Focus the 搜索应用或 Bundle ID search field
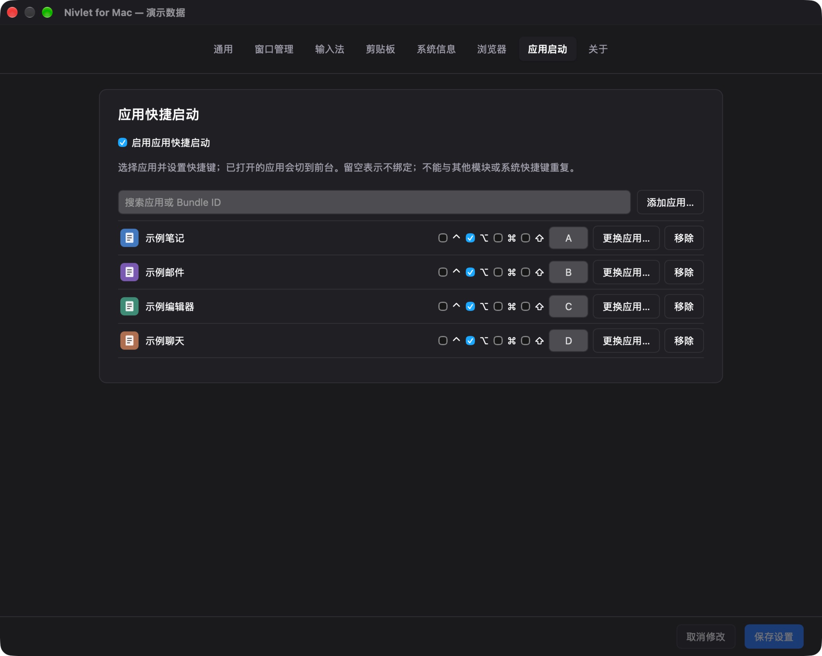Screen dimensions: 822x656 [x=374, y=202]
